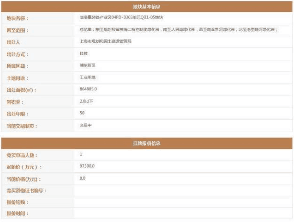
Task: Click the 工业用地 land use value
Action: (x=88, y=77)
